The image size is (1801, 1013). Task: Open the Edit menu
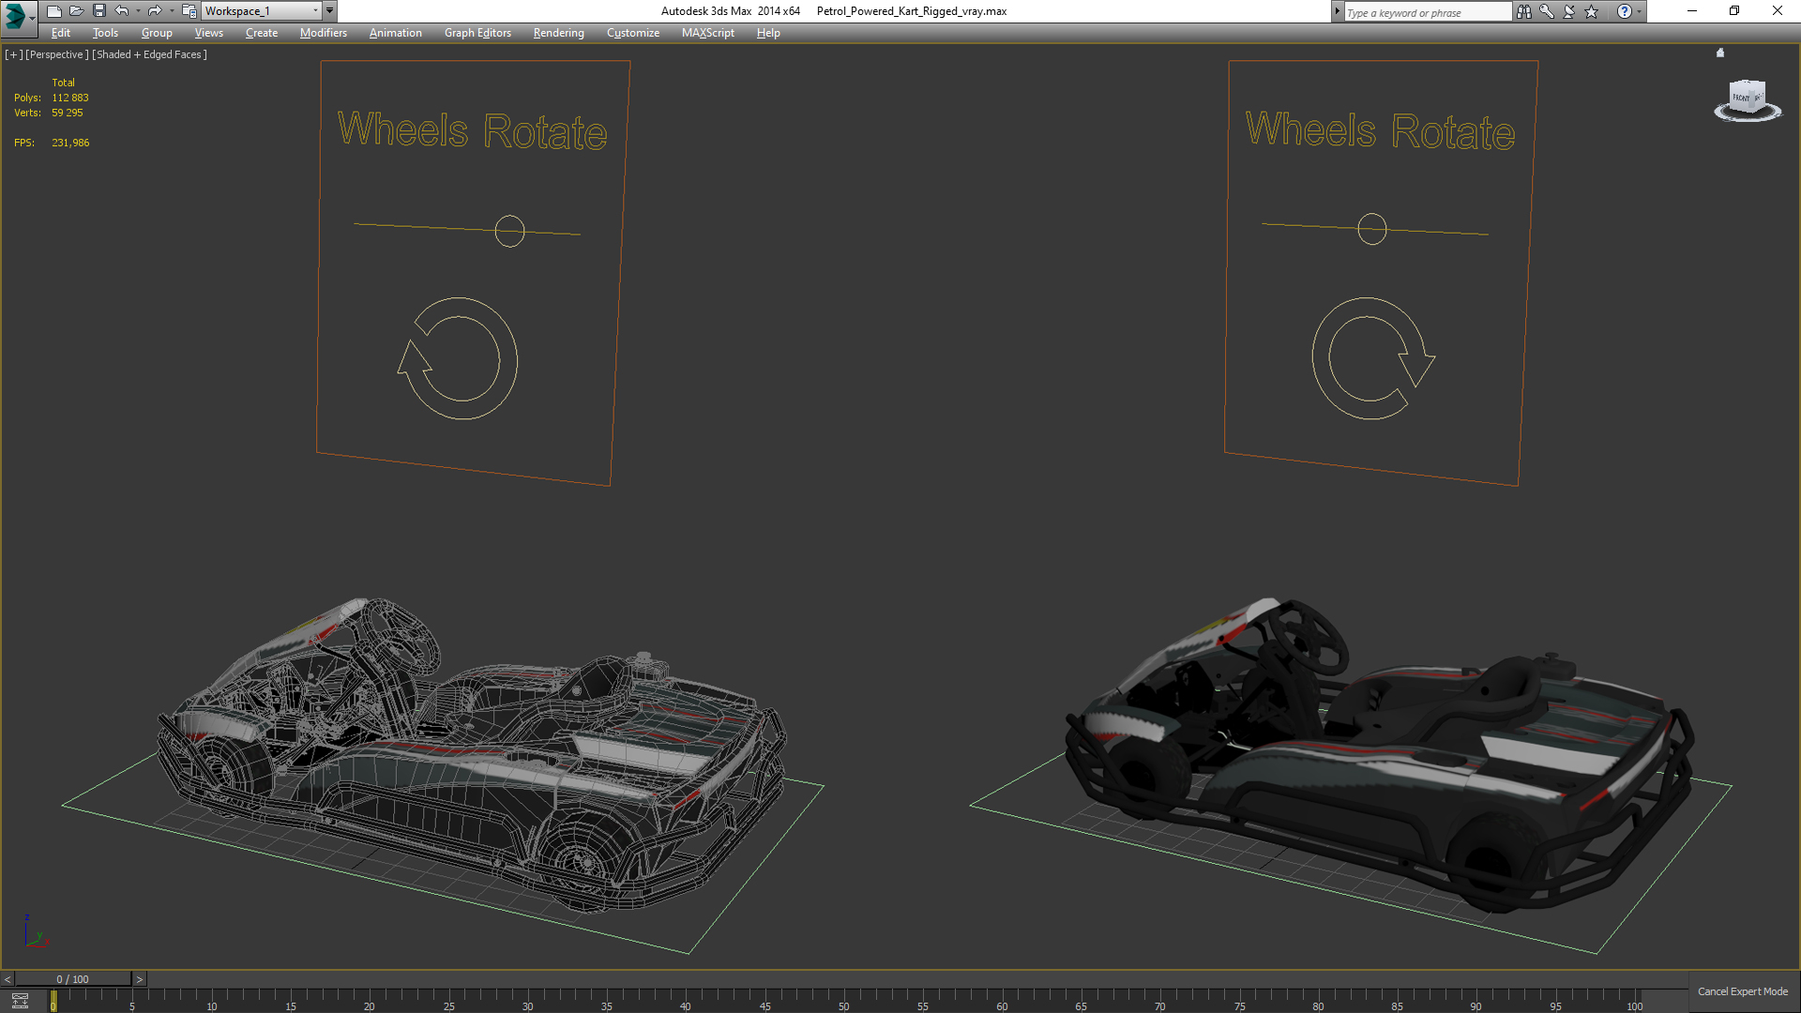click(61, 33)
